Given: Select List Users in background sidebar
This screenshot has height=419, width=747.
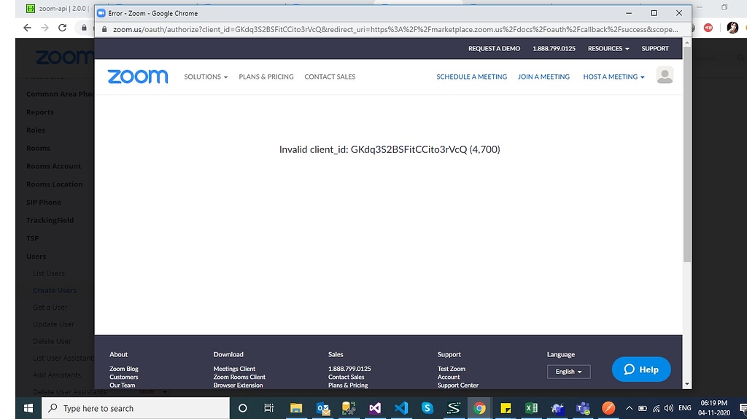Looking at the screenshot, I should (x=49, y=273).
